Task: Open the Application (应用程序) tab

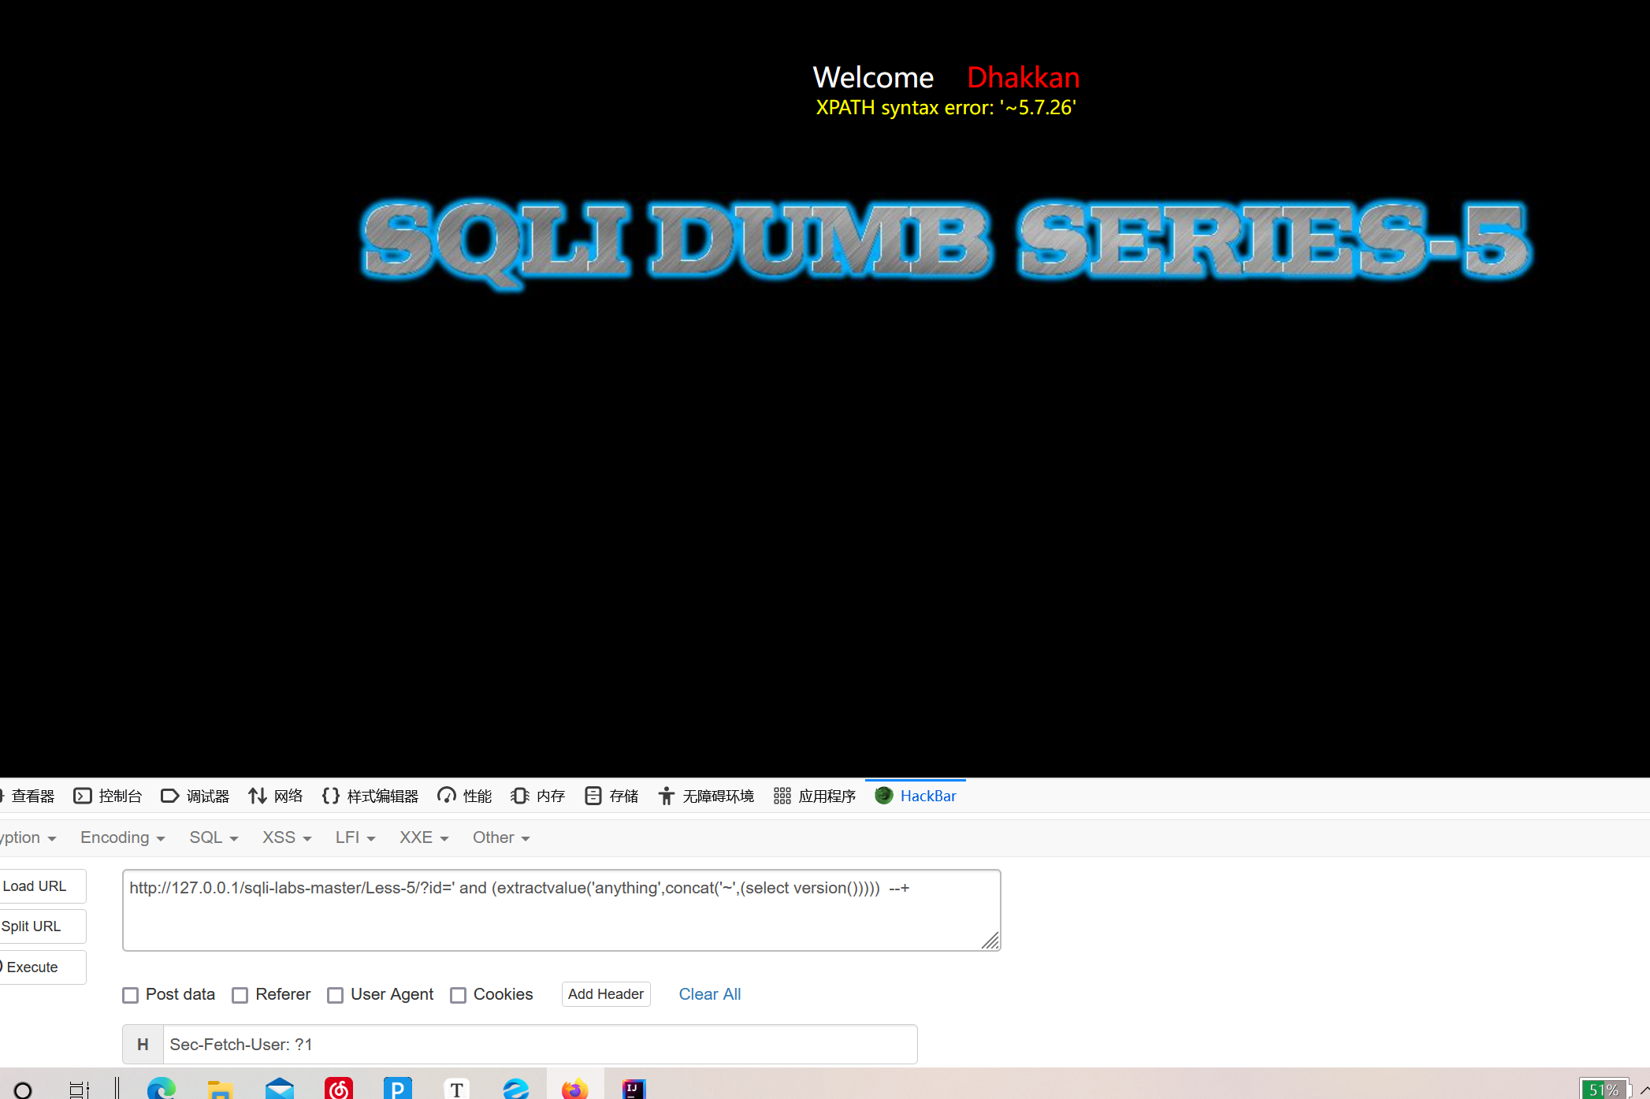Action: 815,796
